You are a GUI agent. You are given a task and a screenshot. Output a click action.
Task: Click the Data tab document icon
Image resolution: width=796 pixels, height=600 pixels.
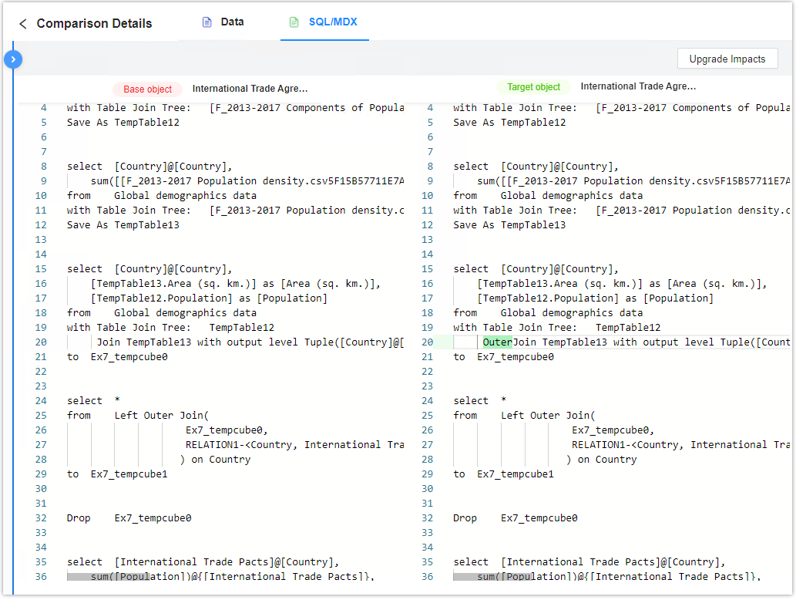pyautogui.click(x=207, y=22)
